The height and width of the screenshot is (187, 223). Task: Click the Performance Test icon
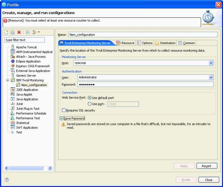pos(13,118)
